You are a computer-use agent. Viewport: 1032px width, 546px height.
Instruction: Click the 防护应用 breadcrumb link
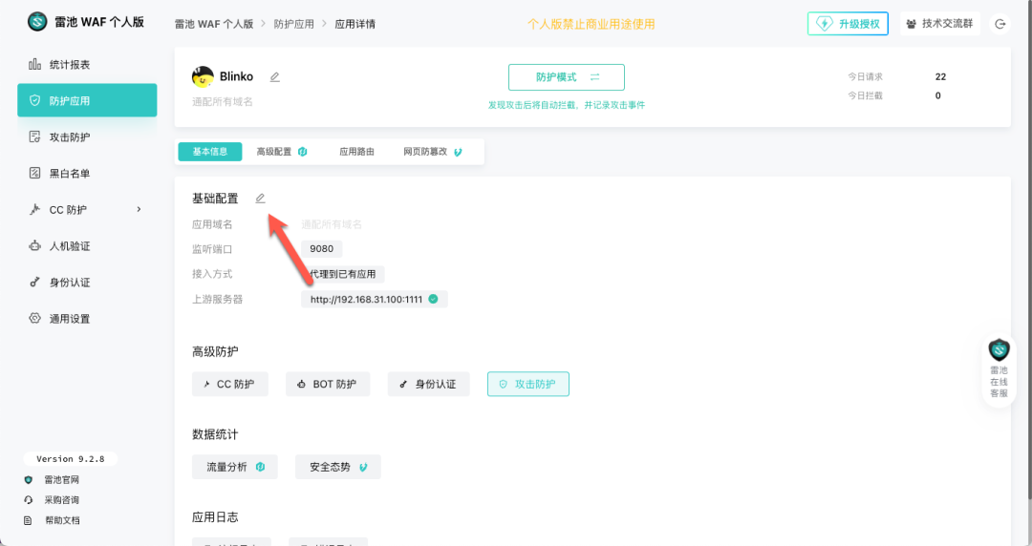pos(293,24)
